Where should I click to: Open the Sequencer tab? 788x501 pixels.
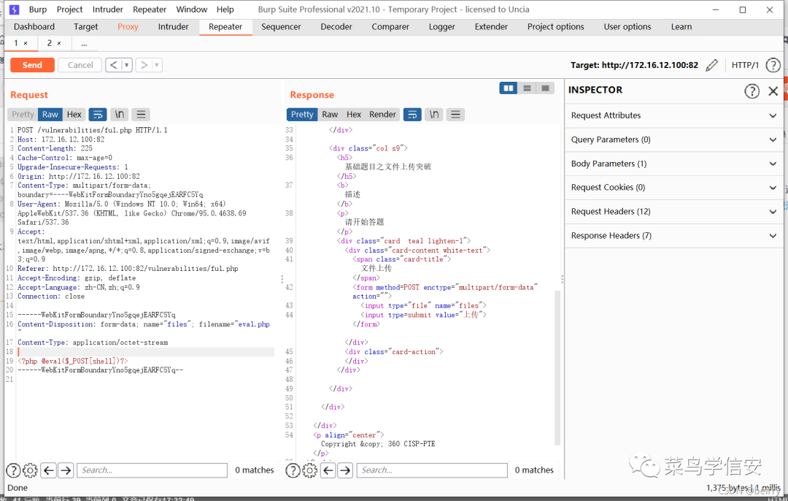click(x=281, y=27)
